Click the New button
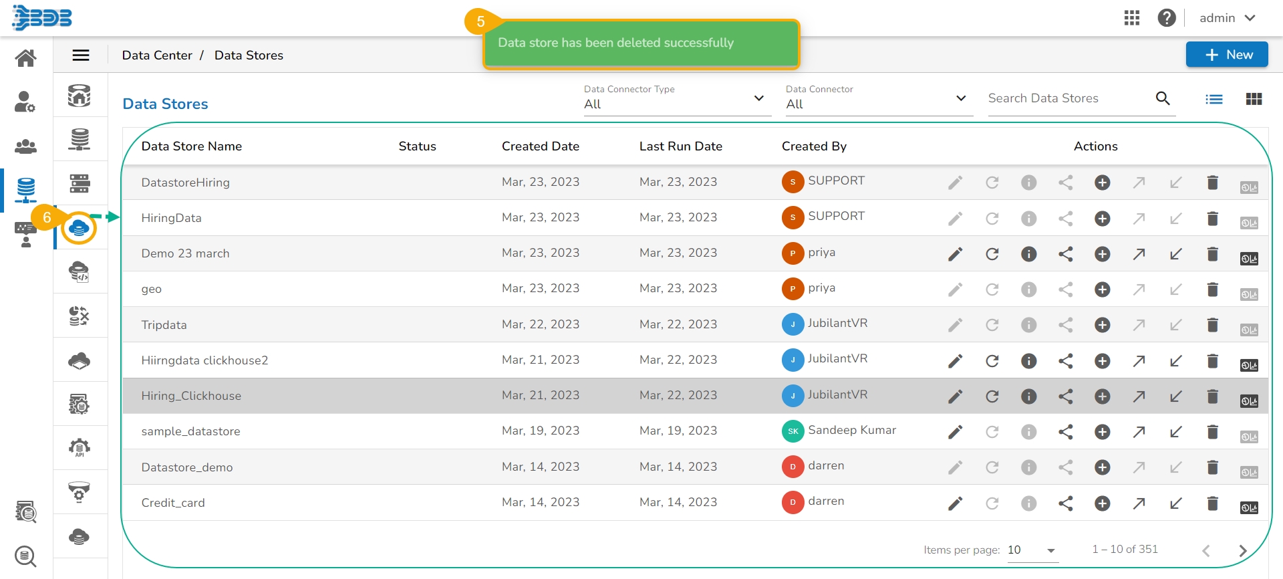The height and width of the screenshot is (579, 1283). click(1226, 55)
